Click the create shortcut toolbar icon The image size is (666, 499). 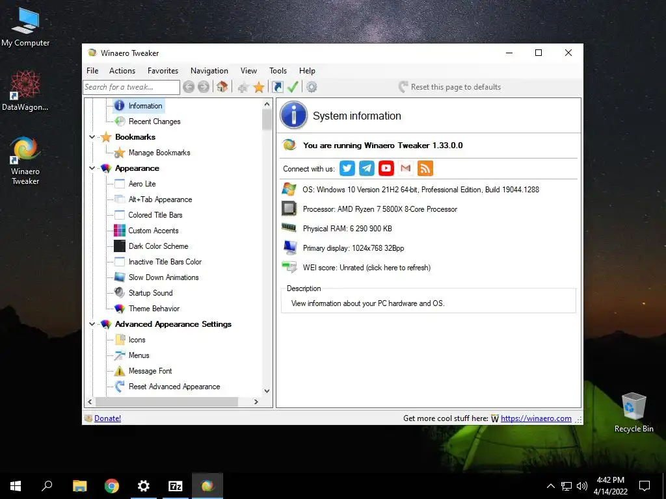coord(277,87)
